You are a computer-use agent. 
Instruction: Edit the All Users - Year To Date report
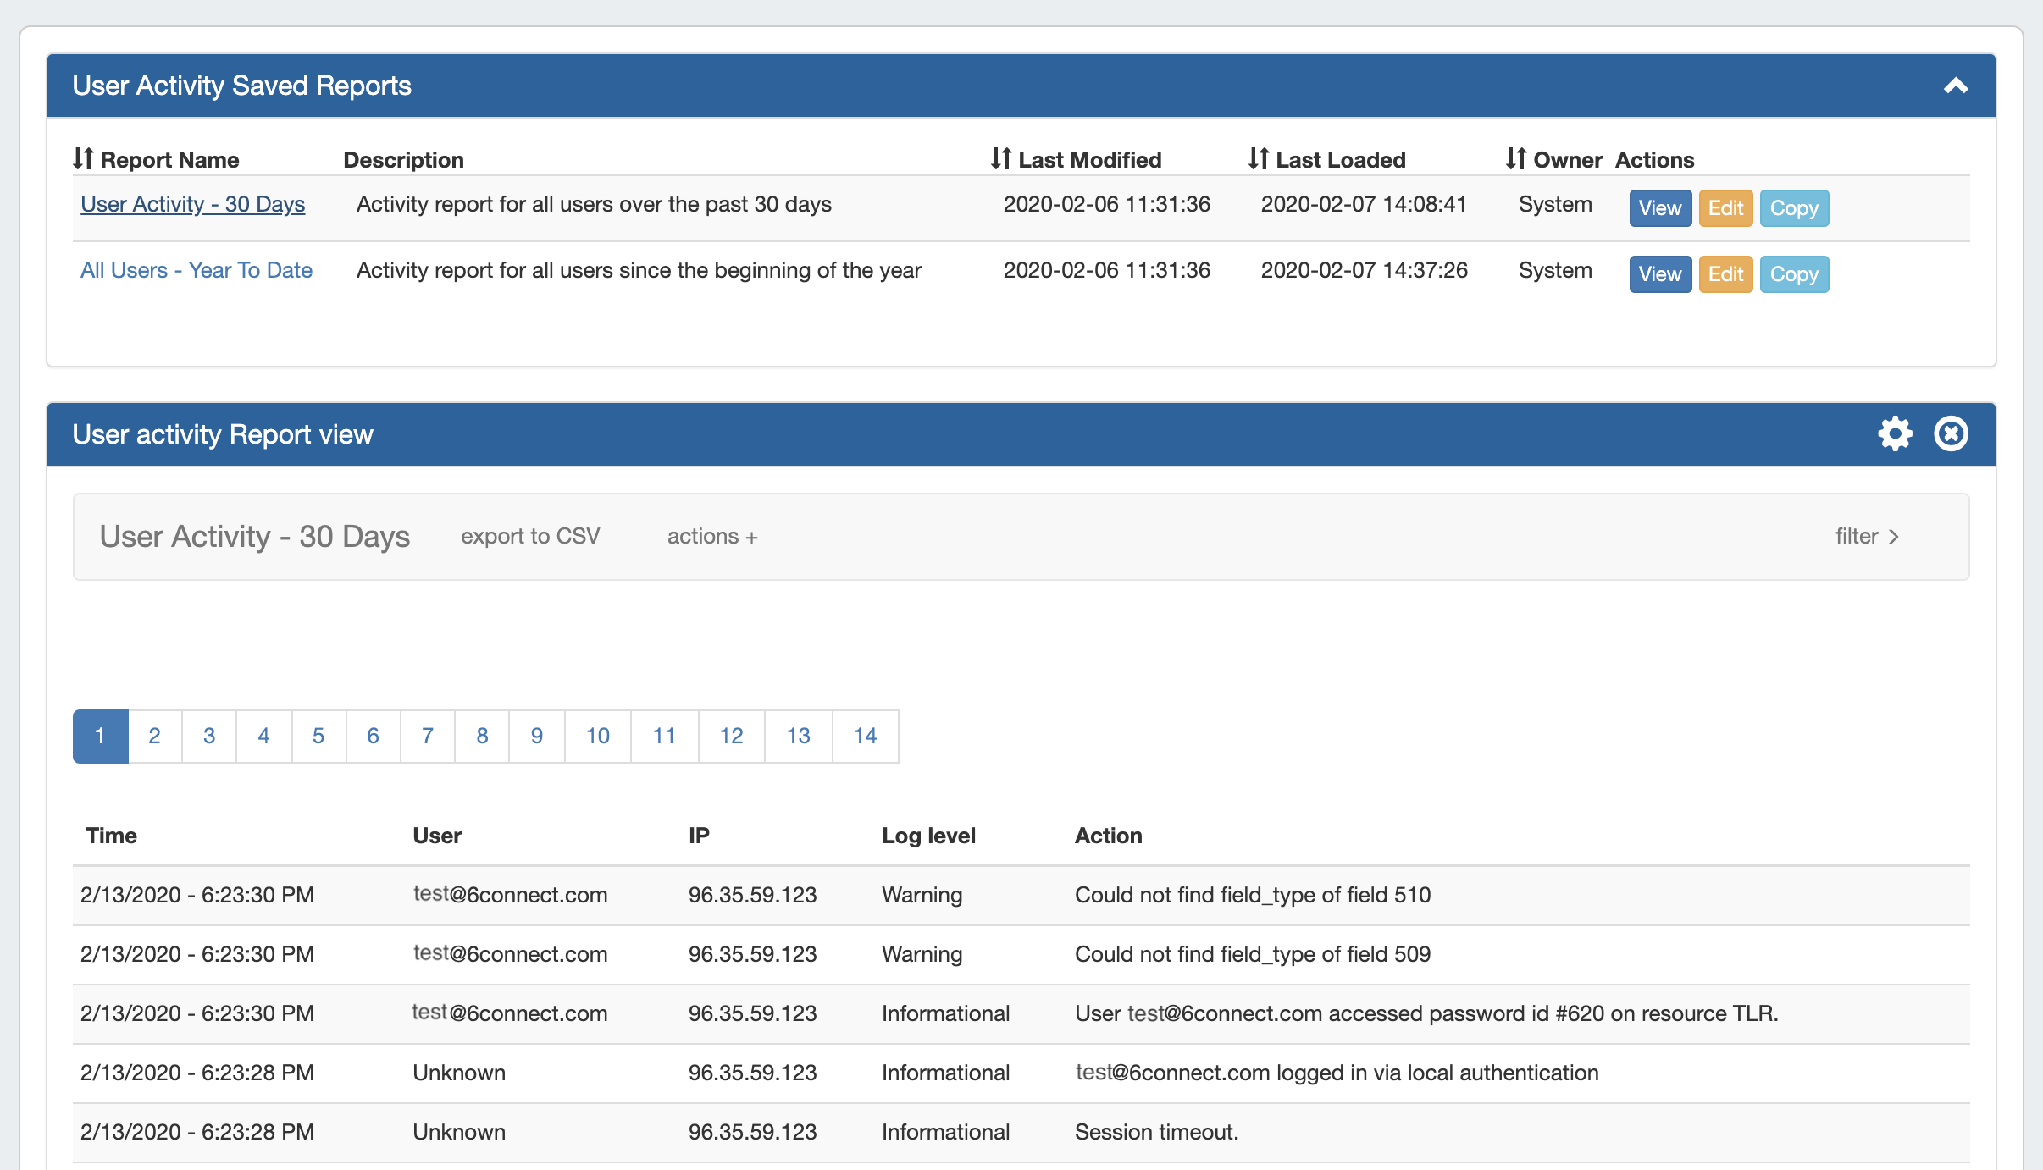coord(1725,274)
